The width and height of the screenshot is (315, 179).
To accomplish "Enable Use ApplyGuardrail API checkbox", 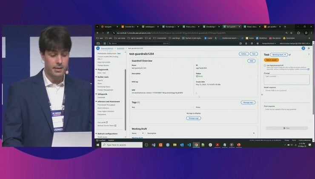I will [265, 65].
